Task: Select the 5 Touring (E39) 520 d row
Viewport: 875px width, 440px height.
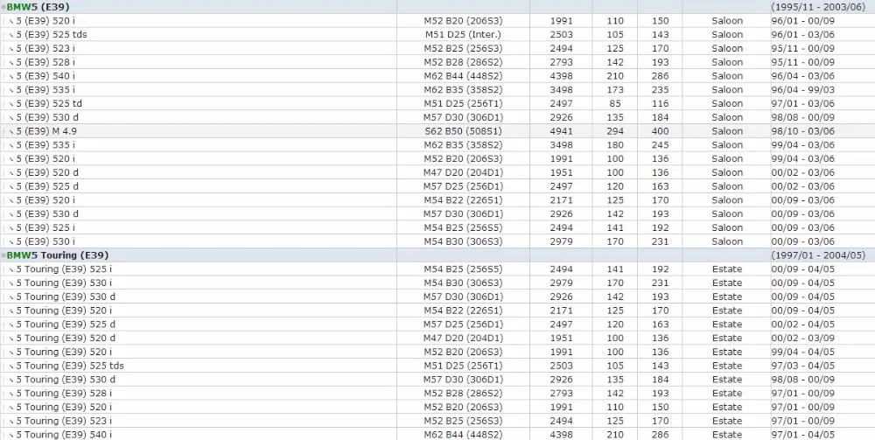Action: pos(437,338)
